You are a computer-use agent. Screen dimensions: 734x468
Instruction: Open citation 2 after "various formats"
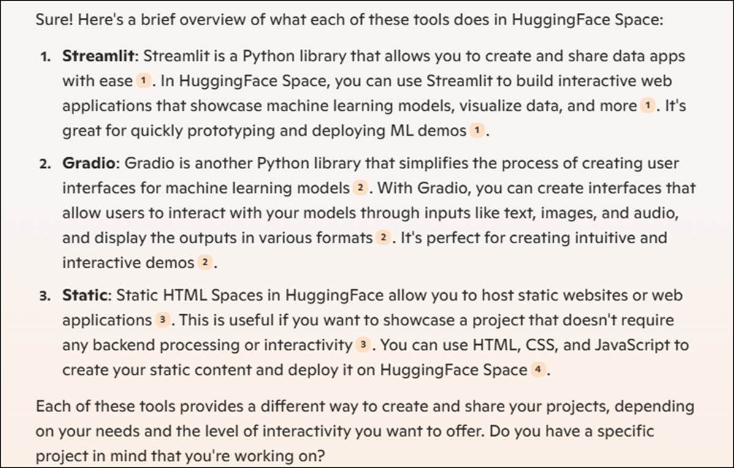coord(383,238)
